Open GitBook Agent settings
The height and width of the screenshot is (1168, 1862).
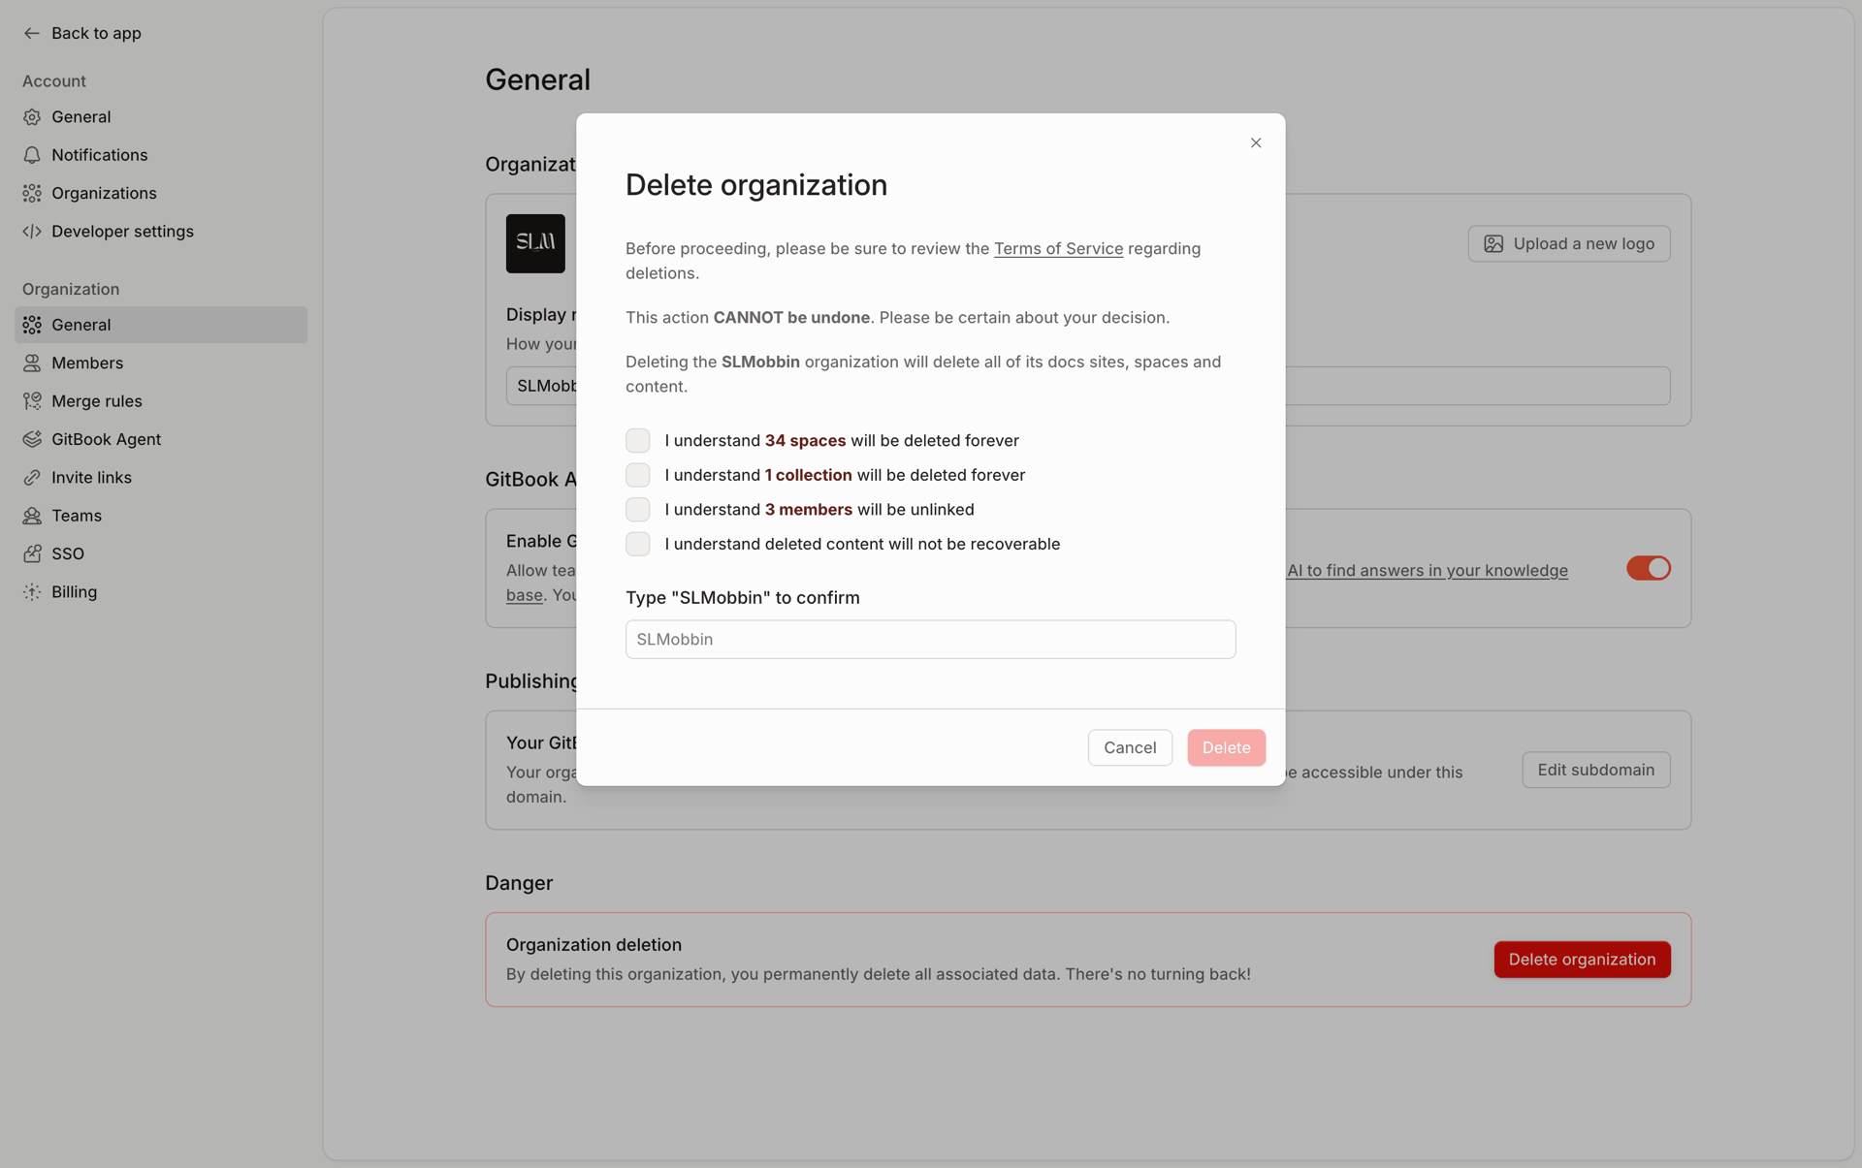(x=161, y=439)
